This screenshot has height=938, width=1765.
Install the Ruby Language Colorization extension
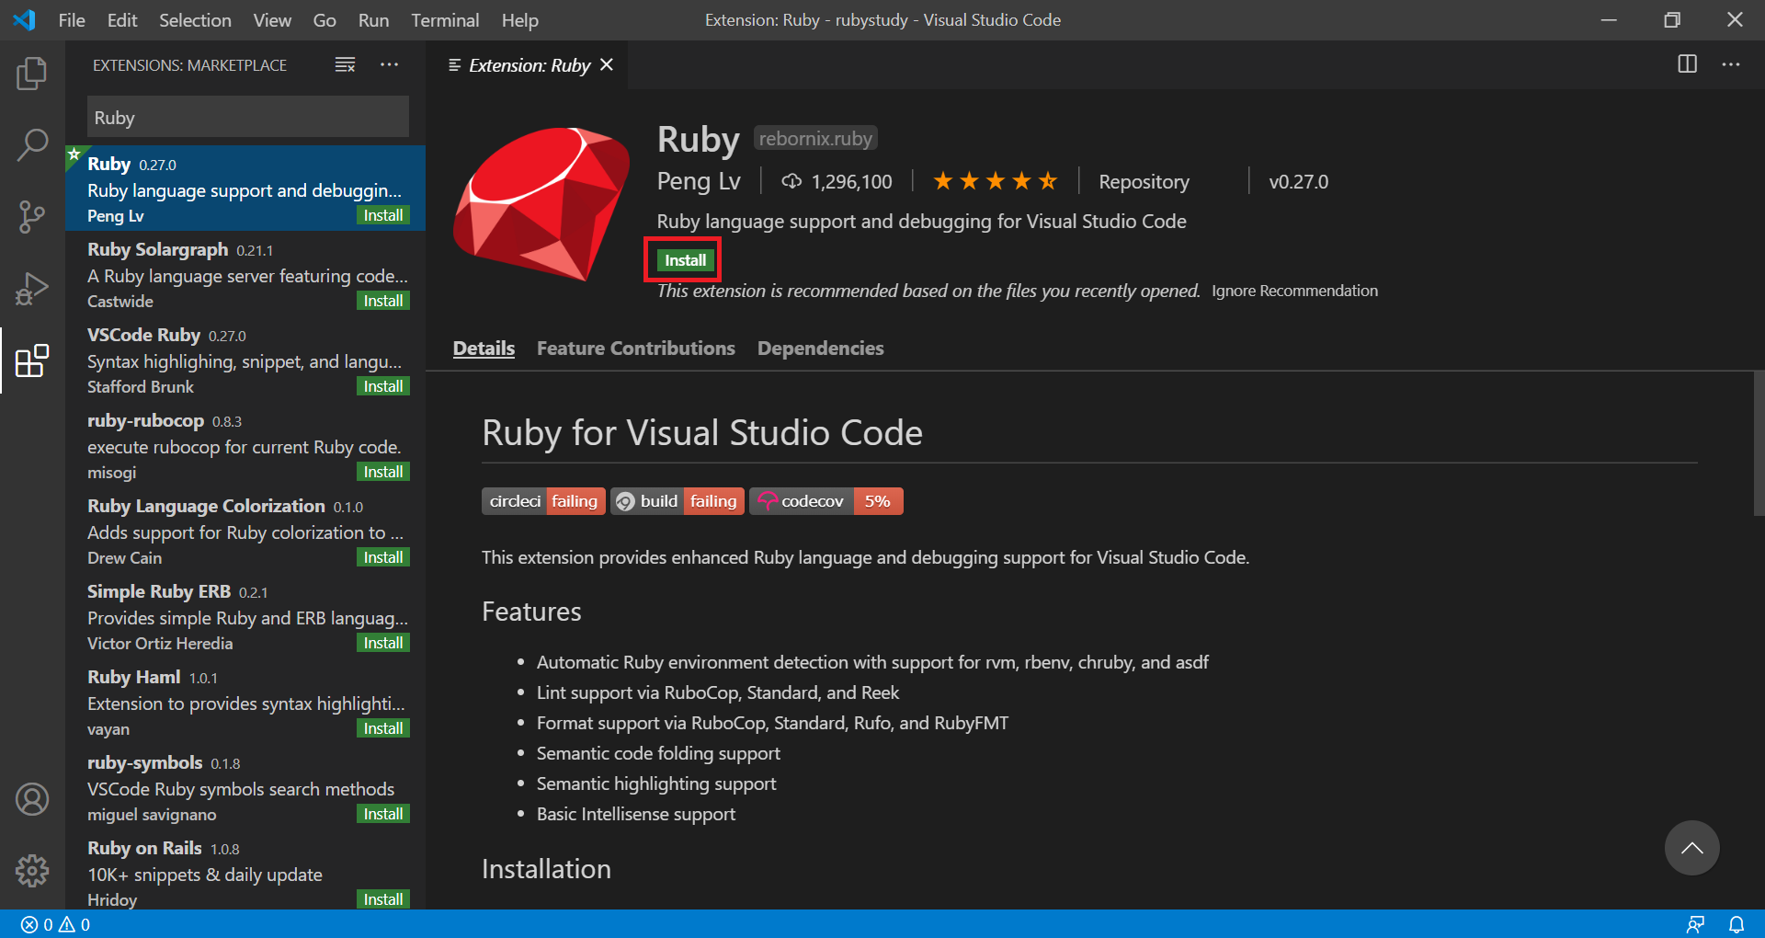click(383, 557)
